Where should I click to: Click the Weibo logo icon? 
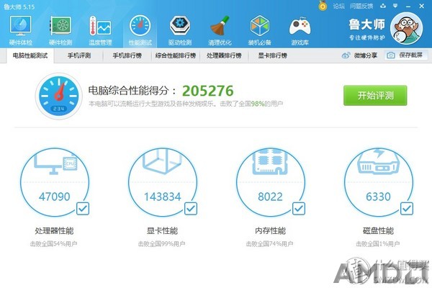[x=346, y=55]
